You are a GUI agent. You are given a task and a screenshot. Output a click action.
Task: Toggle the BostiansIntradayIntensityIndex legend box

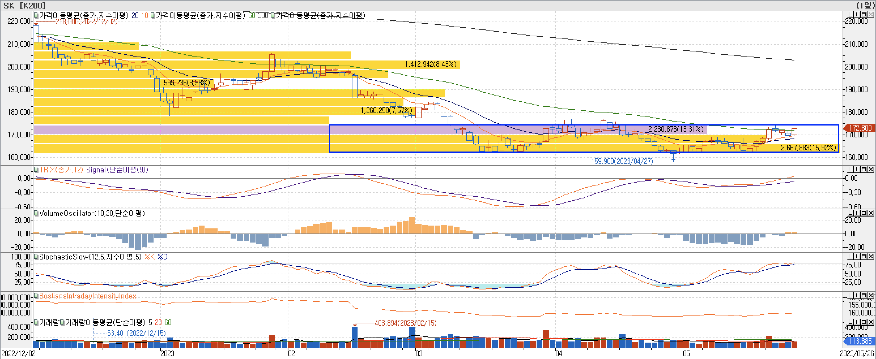tap(36, 296)
